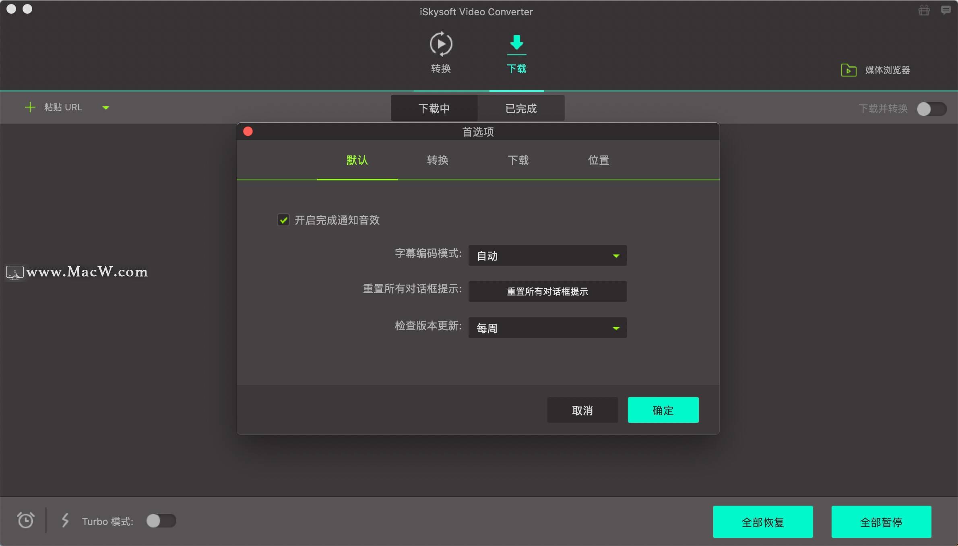Enable the 下载并转换 switch
958x546 pixels.
(931, 109)
